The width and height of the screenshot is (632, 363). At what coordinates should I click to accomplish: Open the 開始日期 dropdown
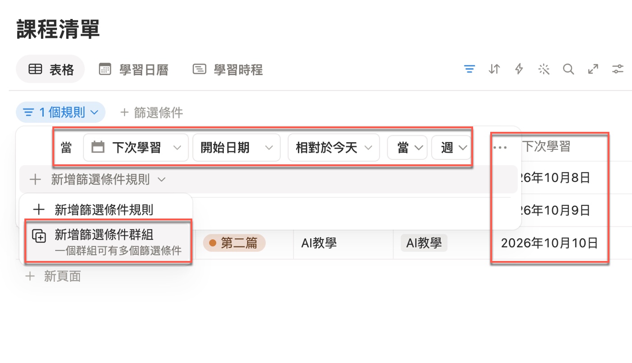pyautogui.click(x=237, y=148)
